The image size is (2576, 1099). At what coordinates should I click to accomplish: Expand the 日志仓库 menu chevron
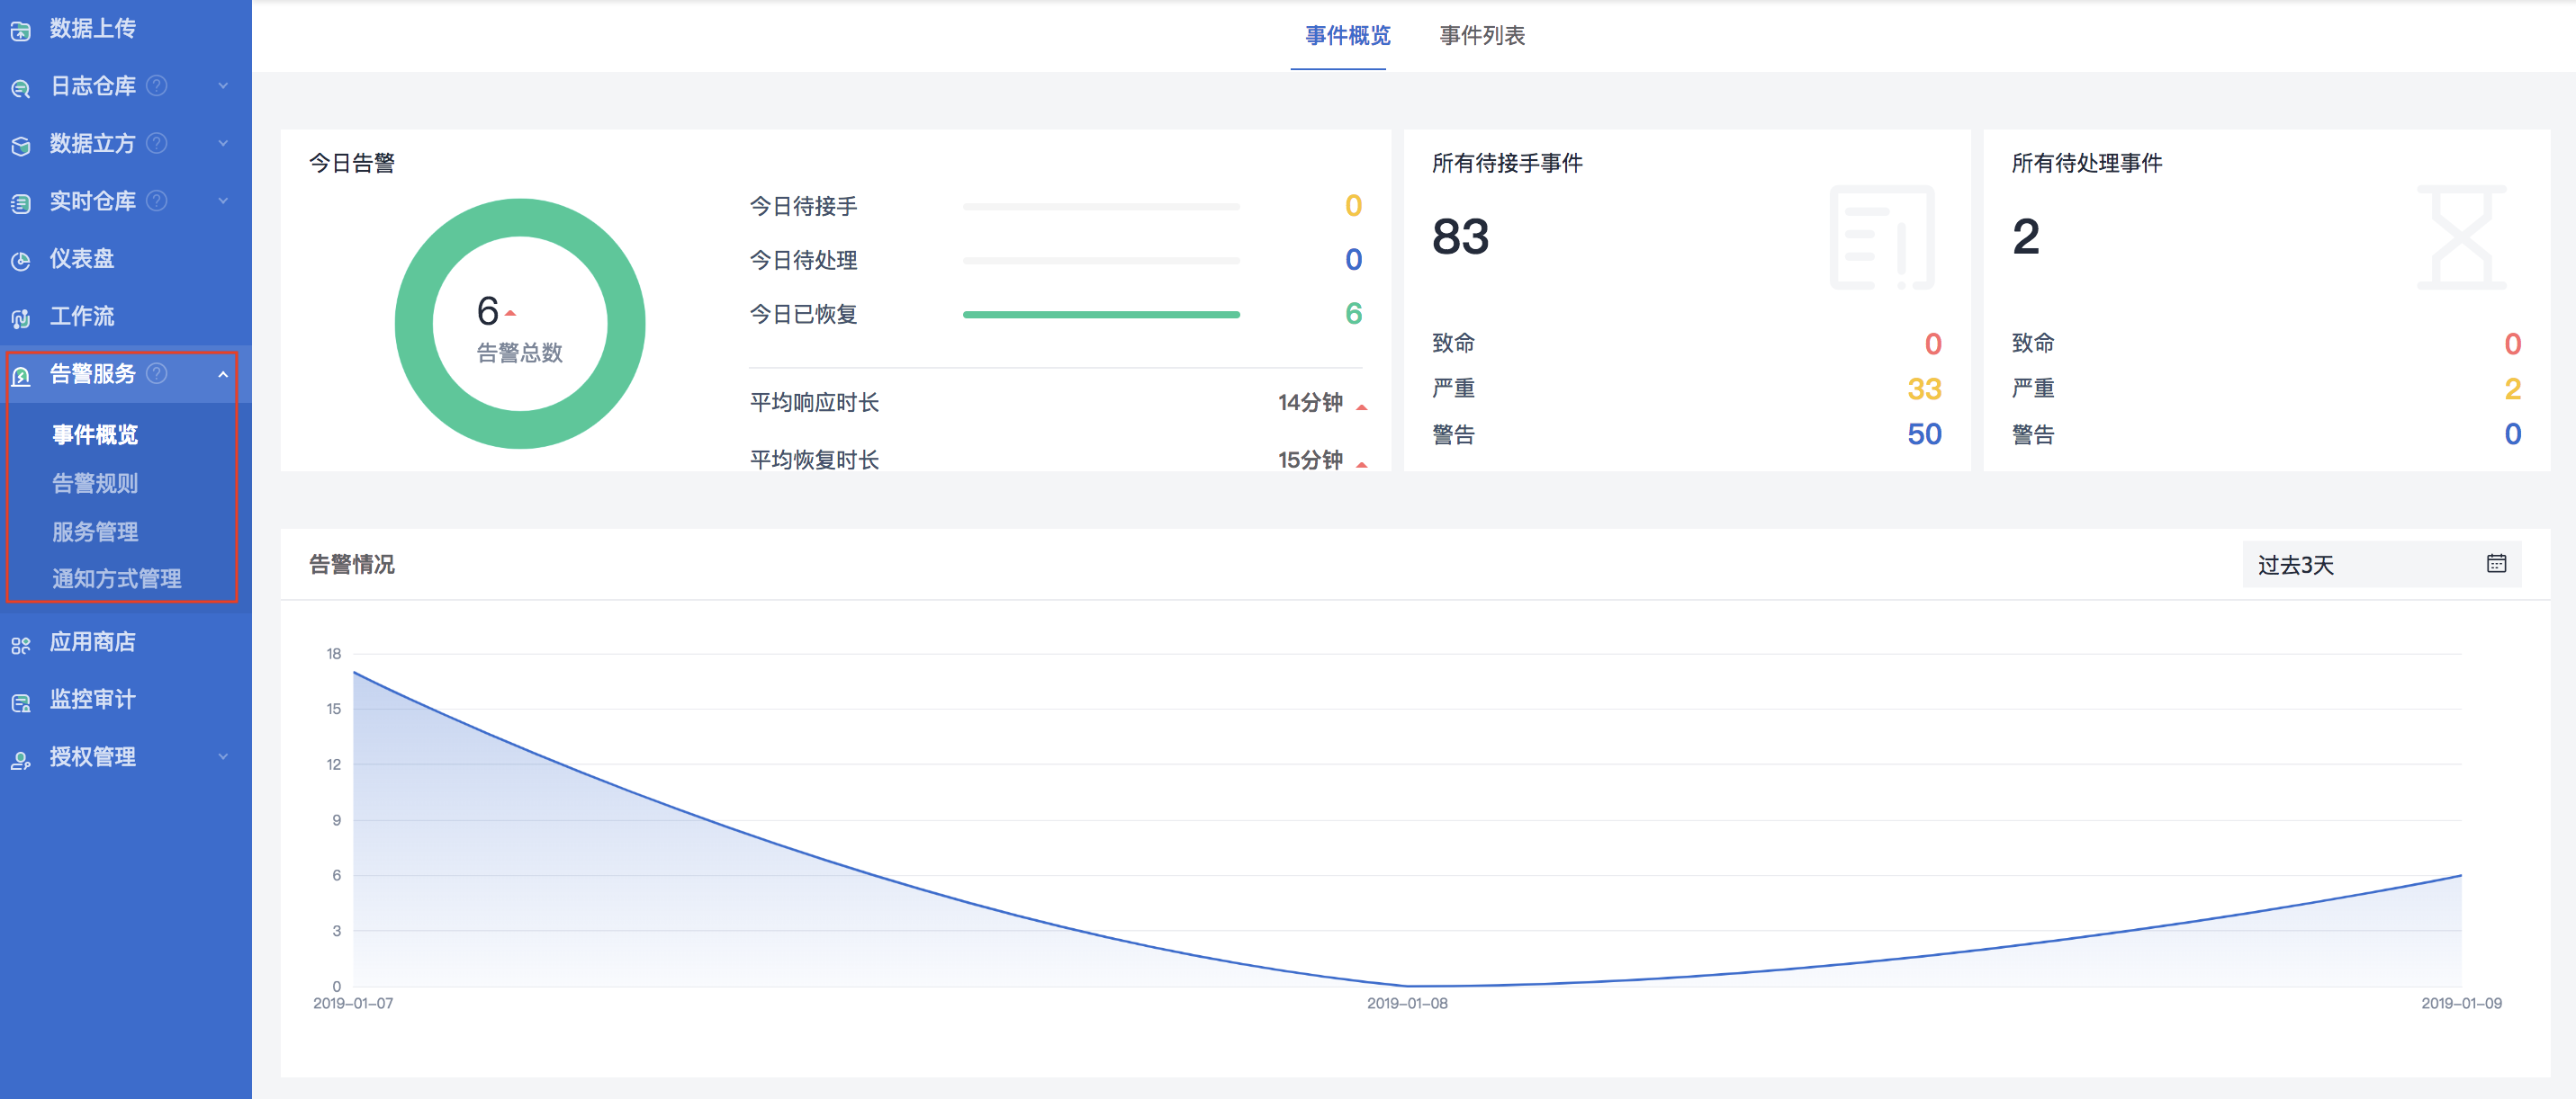[223, 86]
